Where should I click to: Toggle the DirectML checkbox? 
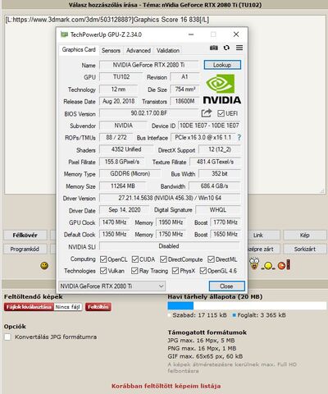[x=211, y=259]
